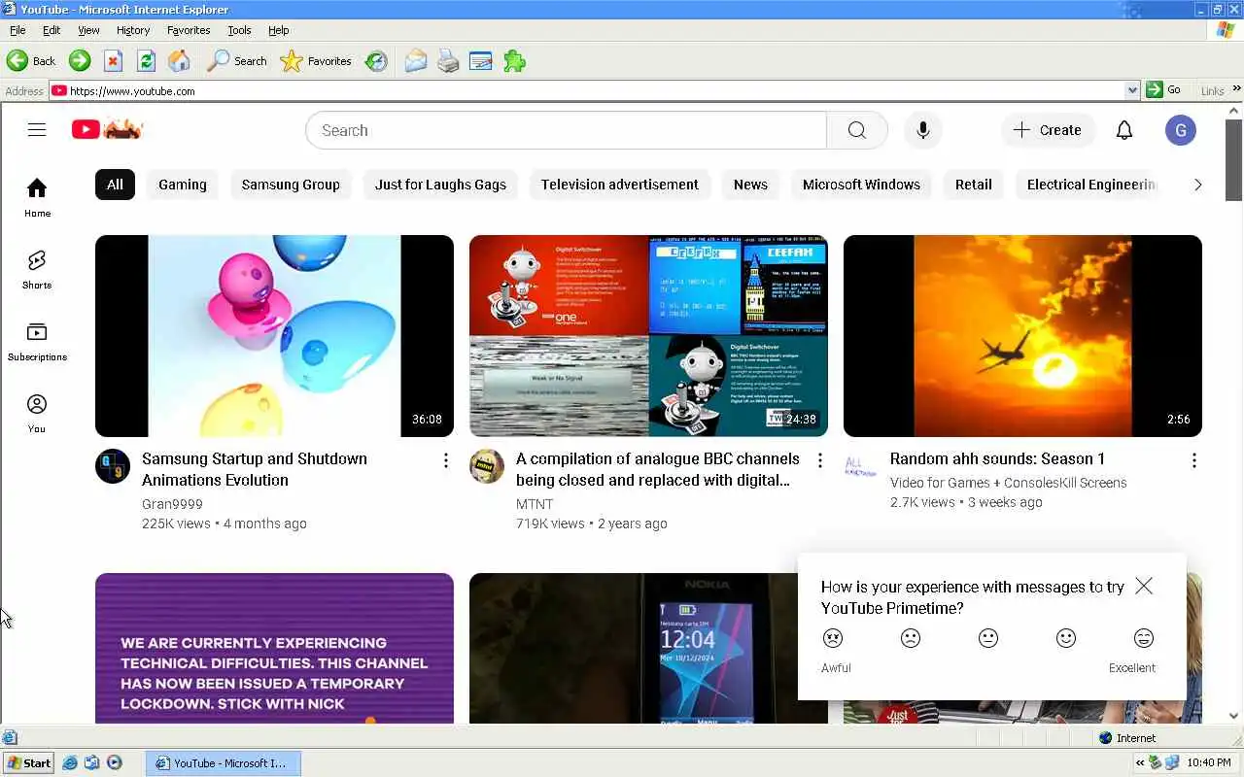Expand the address bar dropdown arrow

click(x=1132, y=90)
